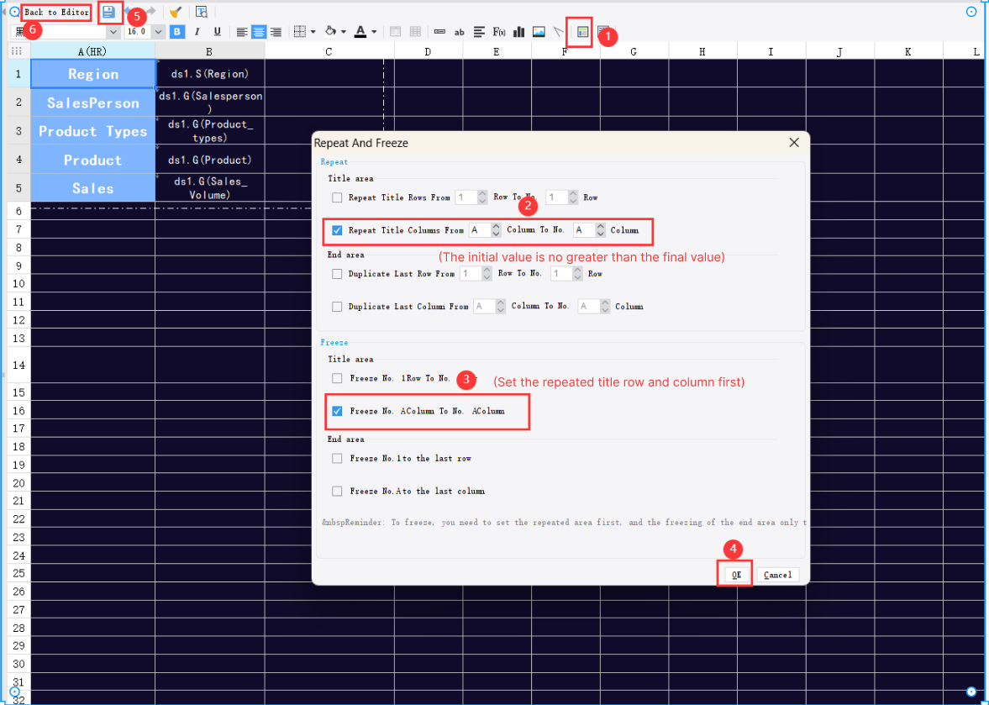This screenshot has height=705, width=989.
Task: Uncheck Repeat Title Columns From A
Action: 337,230
